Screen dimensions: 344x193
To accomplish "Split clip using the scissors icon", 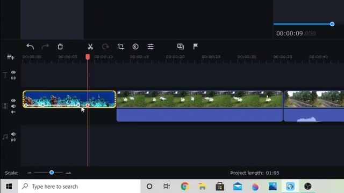I will click(x=90, y=47).
